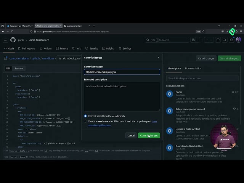Open the Issues icon in header
The width and height of the screenshot is (244, 183).
[218, 40]
